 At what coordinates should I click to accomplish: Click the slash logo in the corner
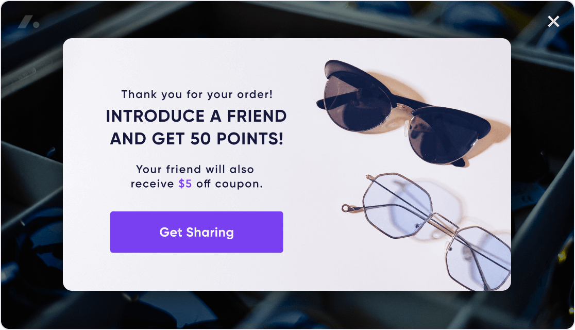28,22
